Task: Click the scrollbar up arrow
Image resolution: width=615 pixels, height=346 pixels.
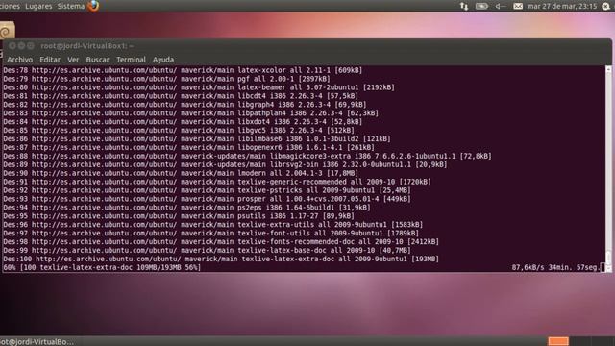Action: [x=608, y=69]
